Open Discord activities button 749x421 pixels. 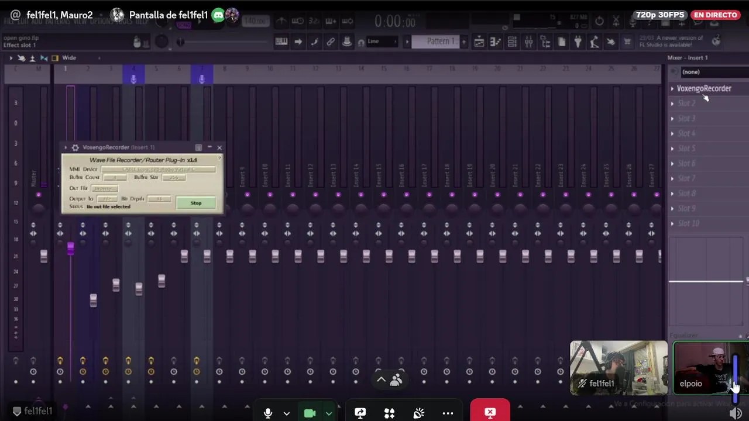(389, 413)
